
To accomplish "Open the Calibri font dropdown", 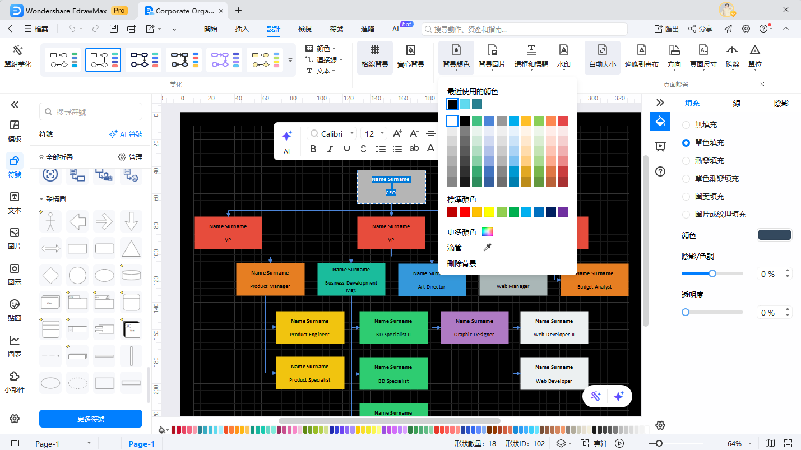I will coord(332,133).
